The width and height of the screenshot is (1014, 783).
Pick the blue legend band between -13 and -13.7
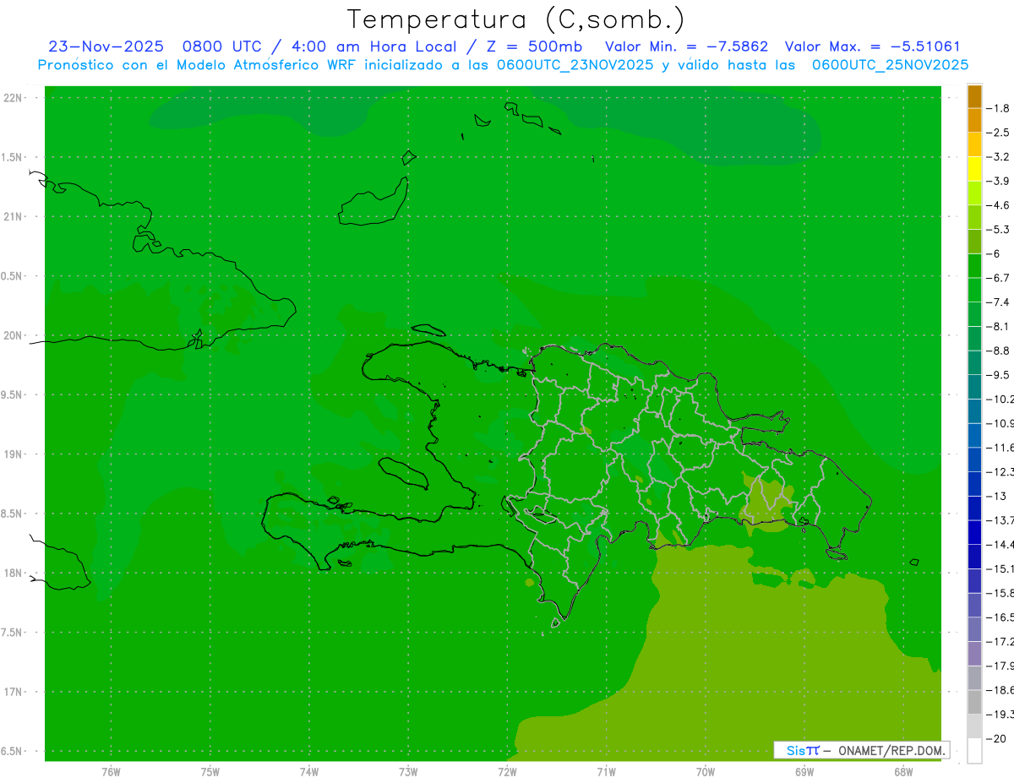974,508
